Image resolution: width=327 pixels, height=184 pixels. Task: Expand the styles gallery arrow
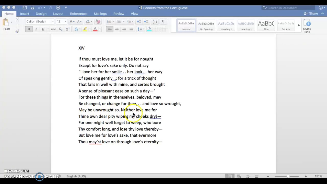pyautogui.click(x=299, y=25)
